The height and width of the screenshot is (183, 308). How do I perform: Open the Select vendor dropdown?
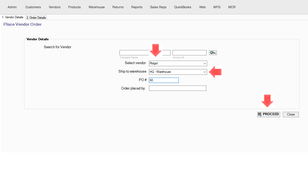(178, 64)
